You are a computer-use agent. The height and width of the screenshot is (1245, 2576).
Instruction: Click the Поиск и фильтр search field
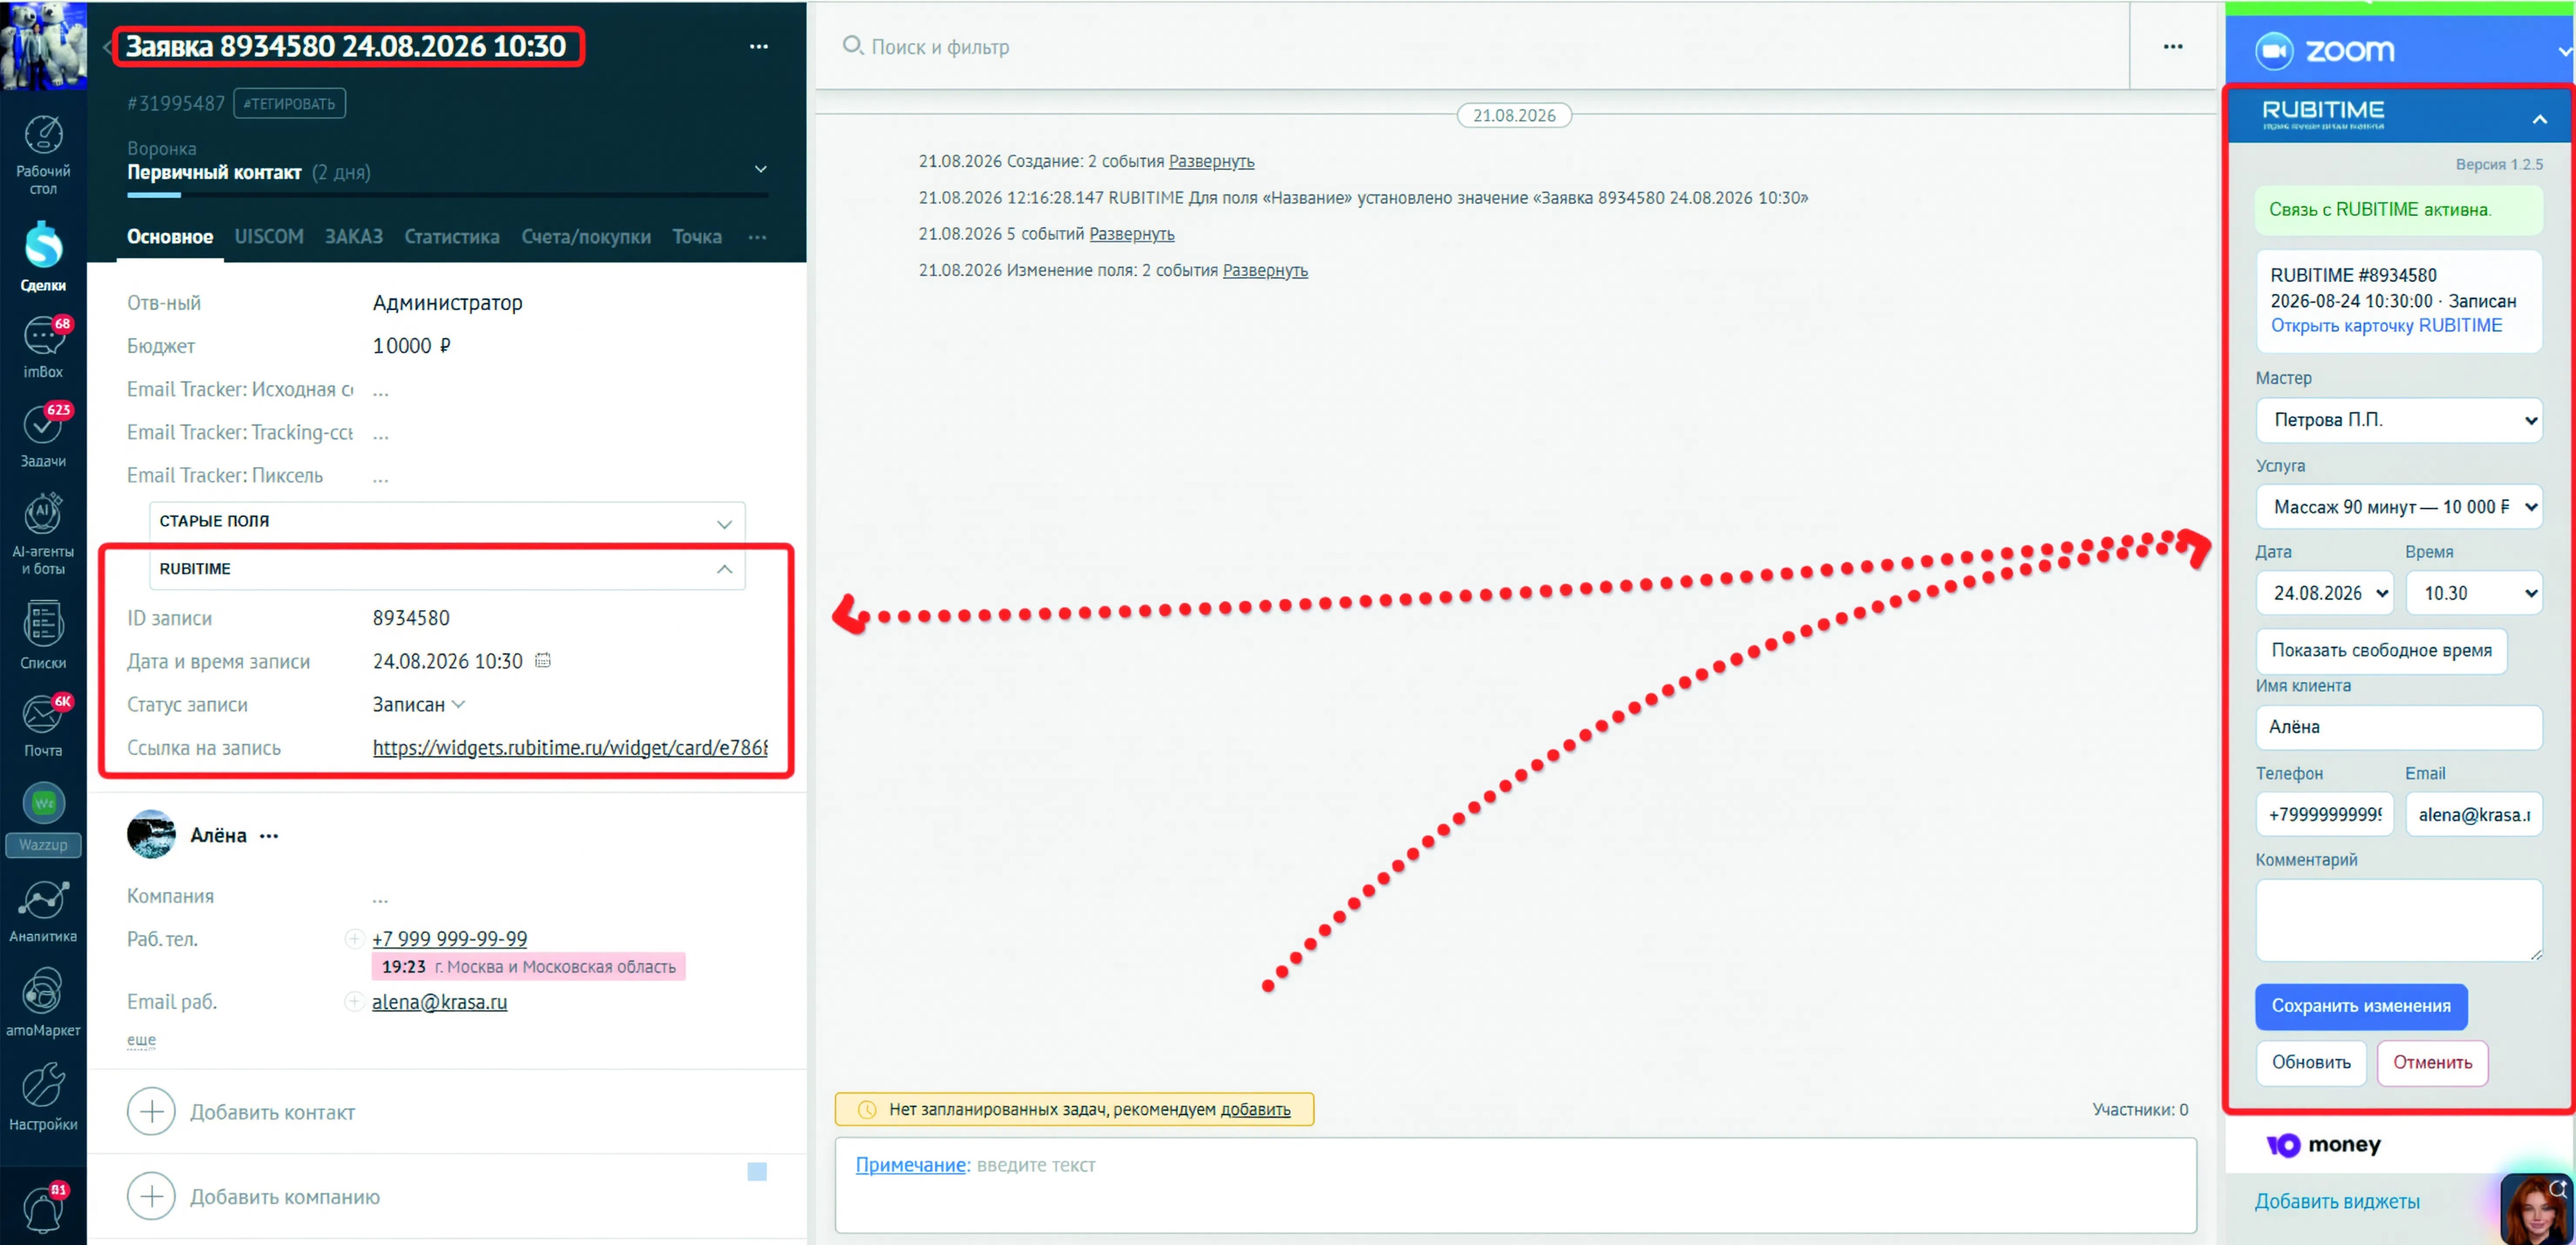point(1480,47)
